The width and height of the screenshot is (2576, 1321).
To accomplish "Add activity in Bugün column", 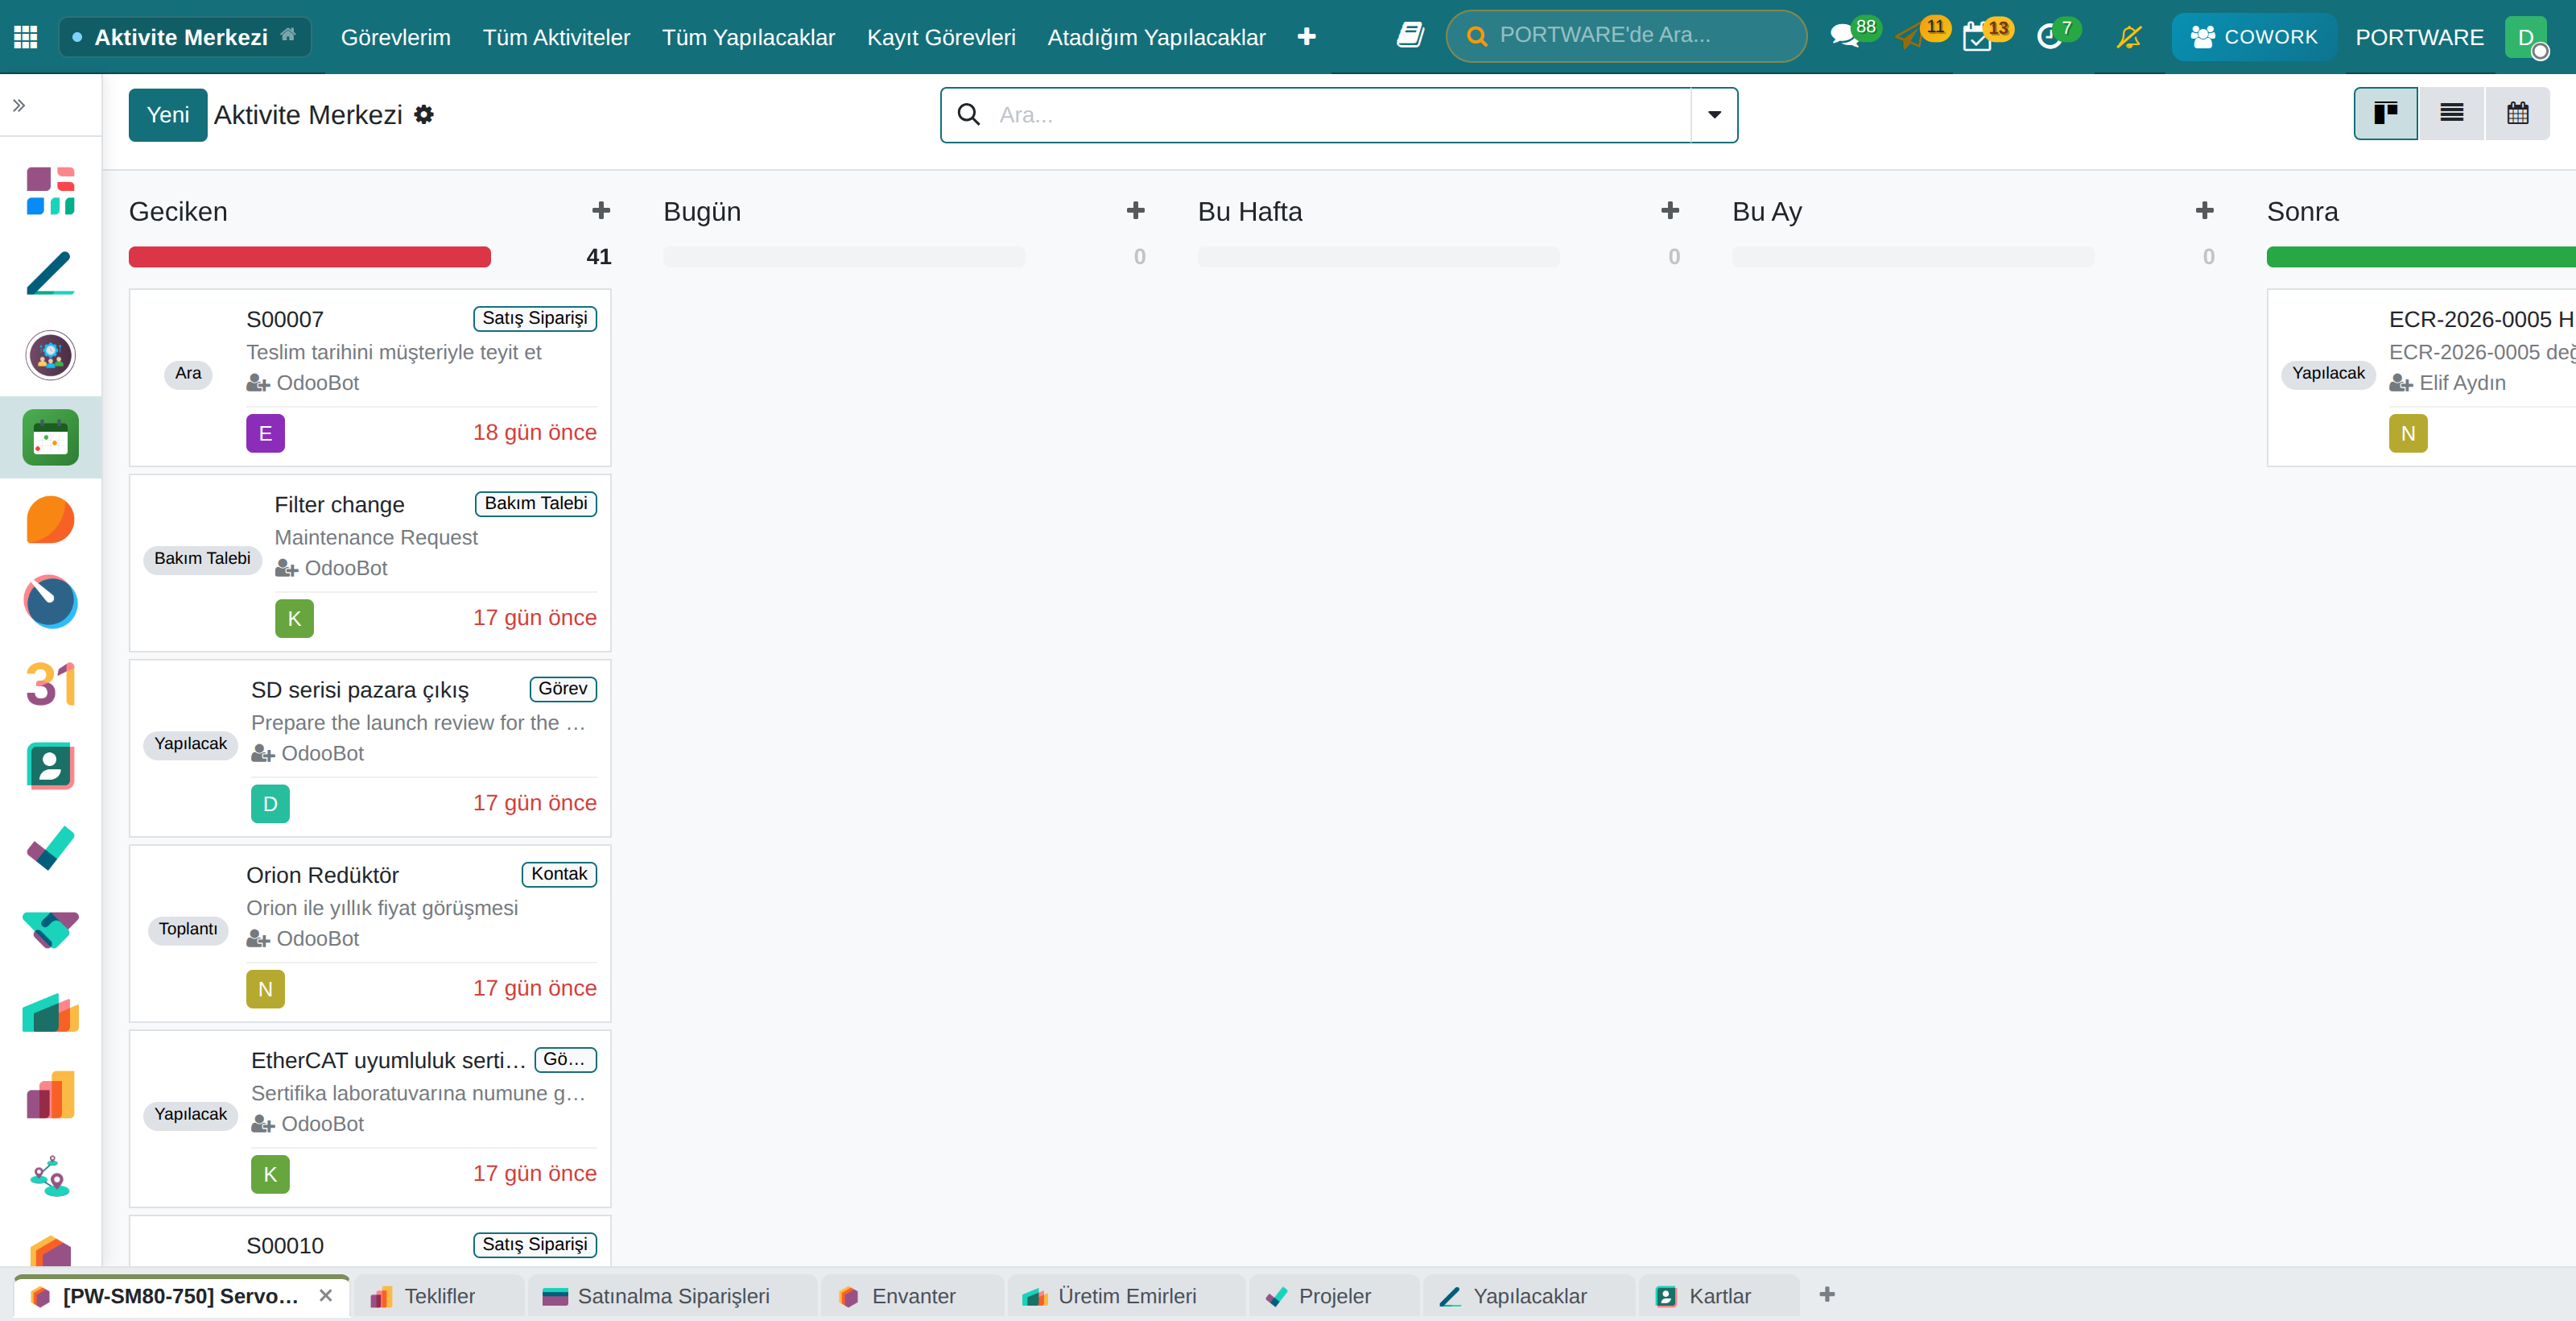I will 1135,211.
